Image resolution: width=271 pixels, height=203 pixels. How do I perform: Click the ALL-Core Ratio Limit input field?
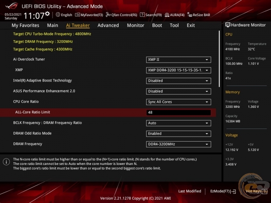(179, 112)
